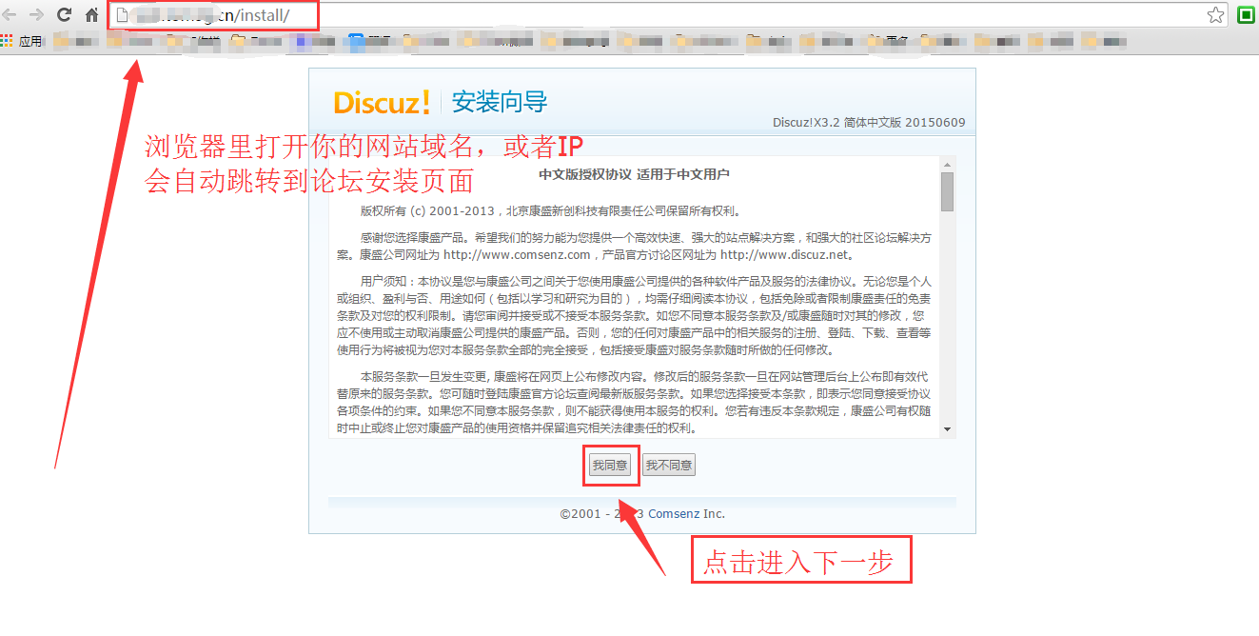Click the Discuz!X3.2 简体中文版 version text
The width and height of the screenshot is (1259, 636).
868,123
